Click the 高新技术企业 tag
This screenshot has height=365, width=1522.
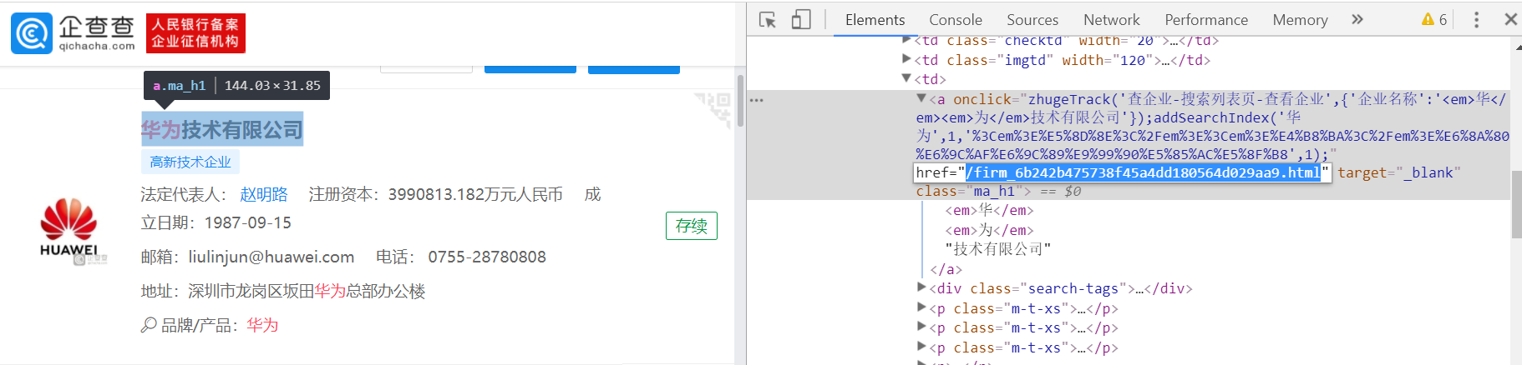pyautogui.click(x=190, y=162)
